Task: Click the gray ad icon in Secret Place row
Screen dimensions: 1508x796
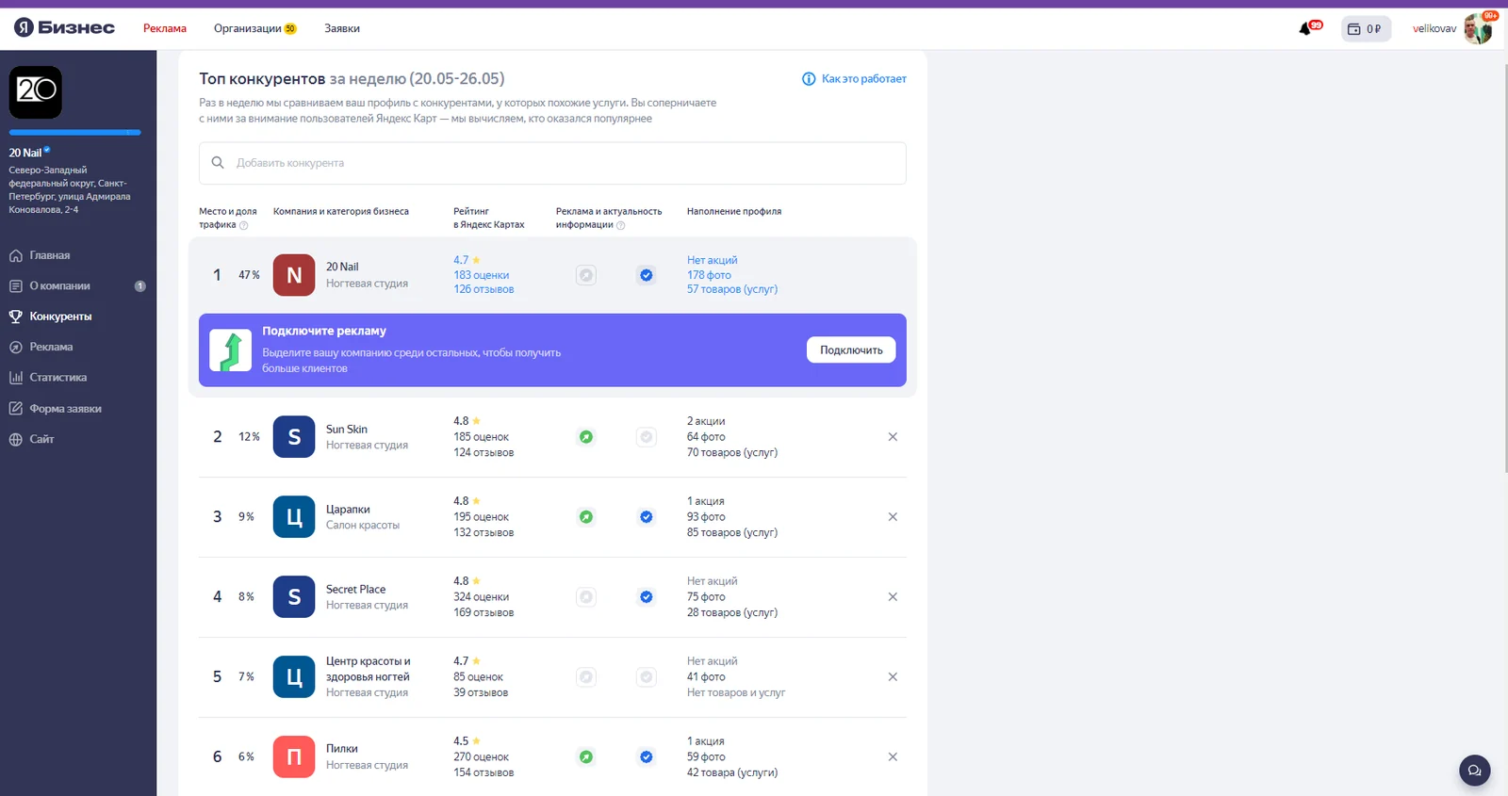Action: point(586,597)
